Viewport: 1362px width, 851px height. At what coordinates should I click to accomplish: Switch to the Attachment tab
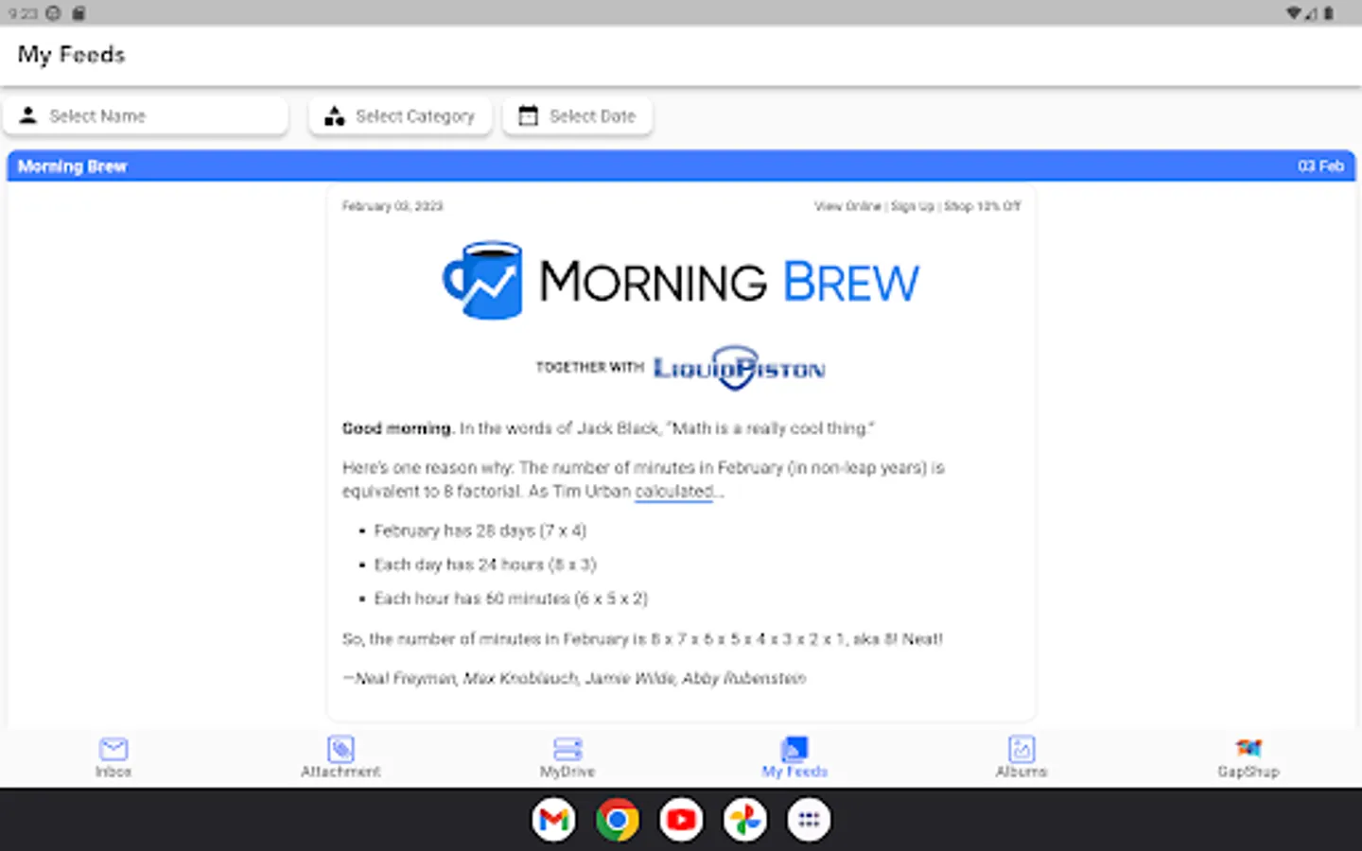[x=340, y=757]
